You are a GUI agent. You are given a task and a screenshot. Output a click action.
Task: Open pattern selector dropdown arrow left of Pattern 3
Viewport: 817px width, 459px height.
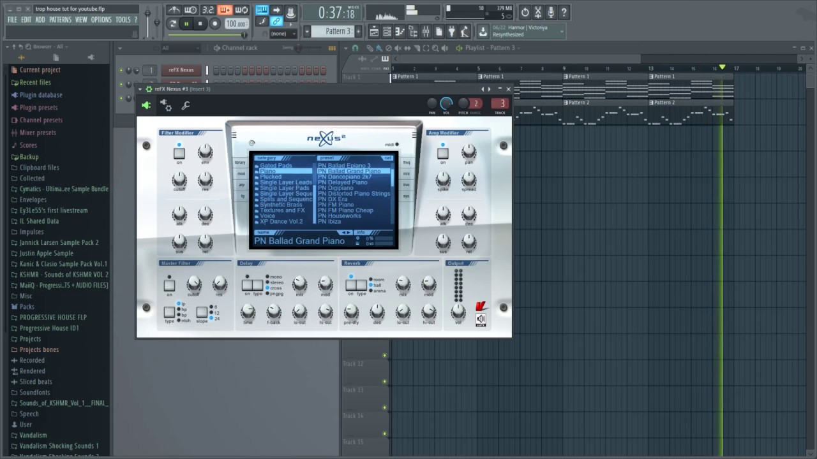point(307,31)
